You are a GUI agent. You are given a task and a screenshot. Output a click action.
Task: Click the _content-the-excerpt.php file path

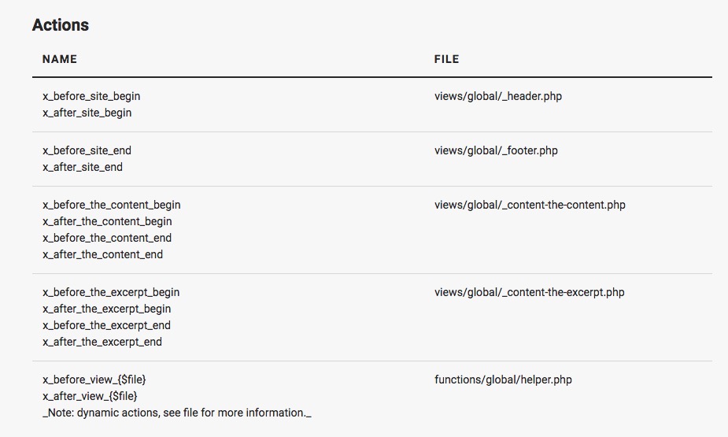click(530, 292)
